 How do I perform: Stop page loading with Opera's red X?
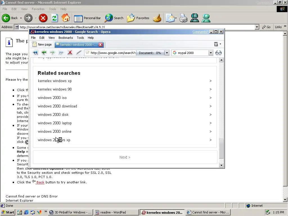[x=70, y=53]
